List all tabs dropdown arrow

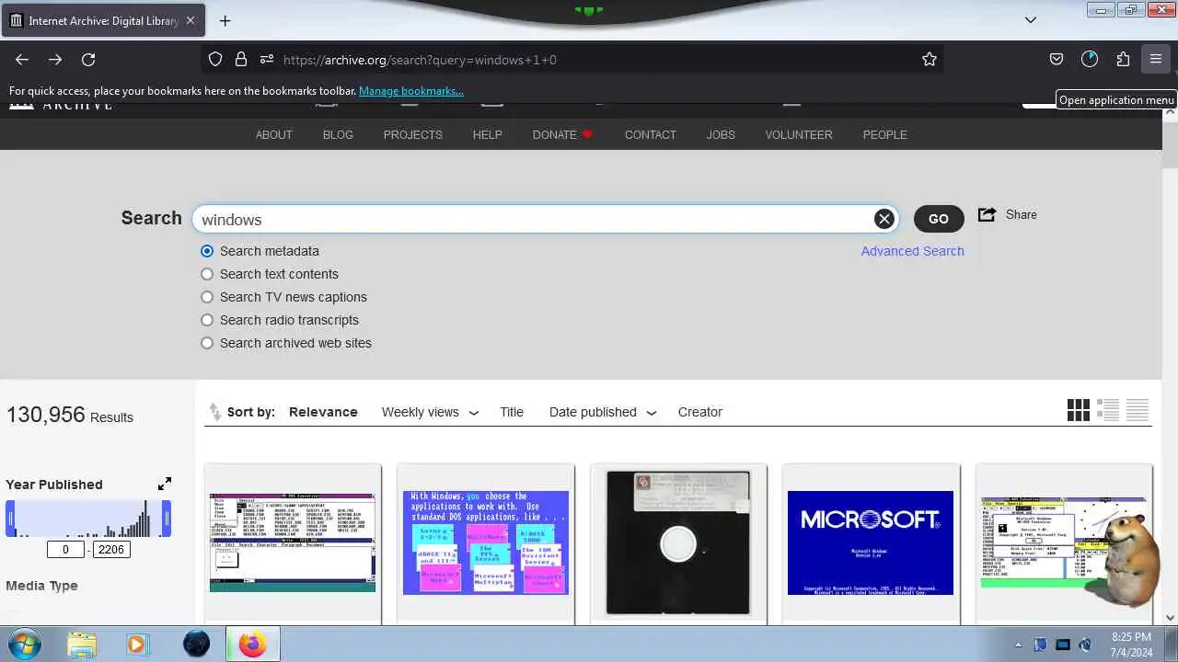1031,20
